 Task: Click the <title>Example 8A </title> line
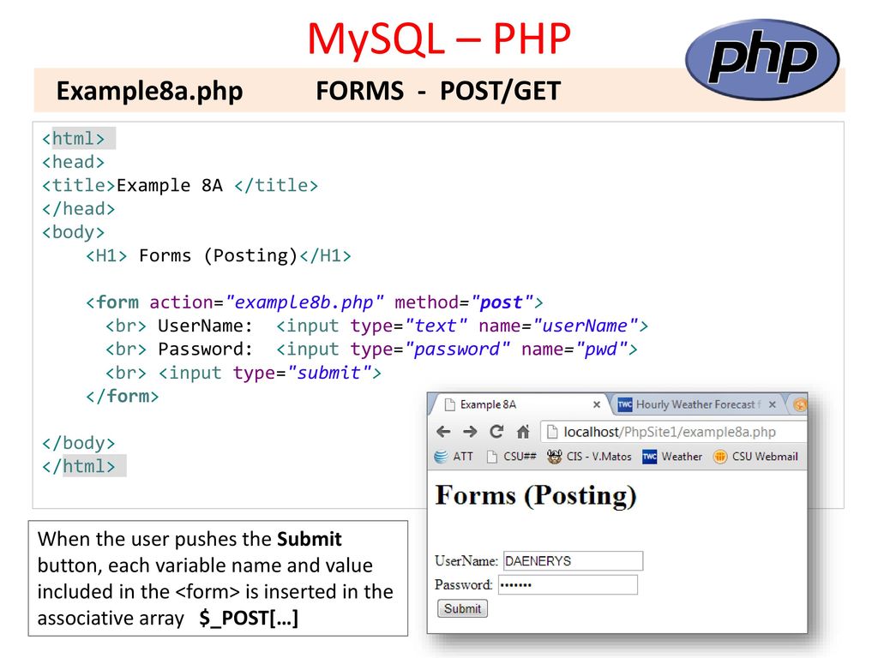click(x=180, y=185)
